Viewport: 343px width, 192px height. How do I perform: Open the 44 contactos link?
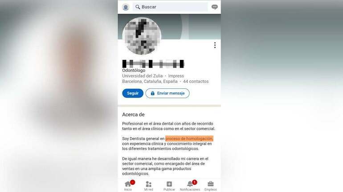point(196,82)
